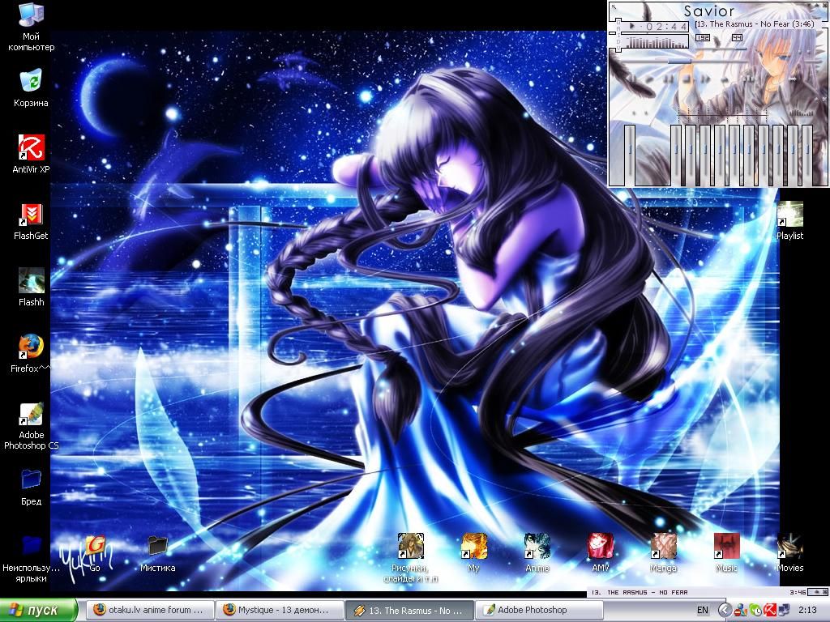
Task: Skip to next track in Winamp player
Action: pos(706,79)
